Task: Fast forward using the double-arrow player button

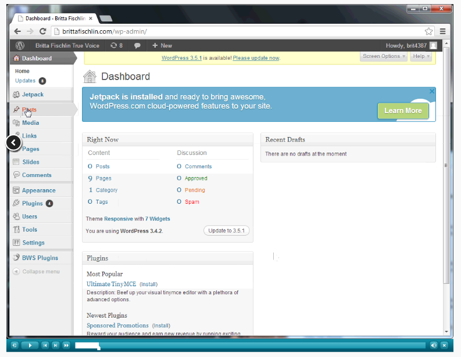Action: tap(66, 345)
